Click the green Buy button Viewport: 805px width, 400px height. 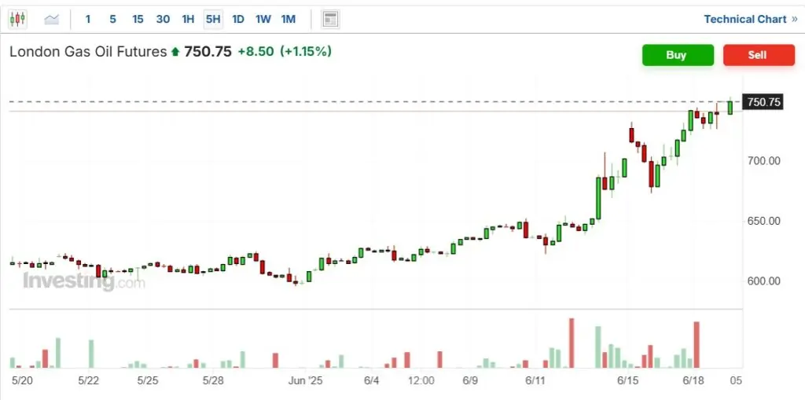tap(678, 55)
